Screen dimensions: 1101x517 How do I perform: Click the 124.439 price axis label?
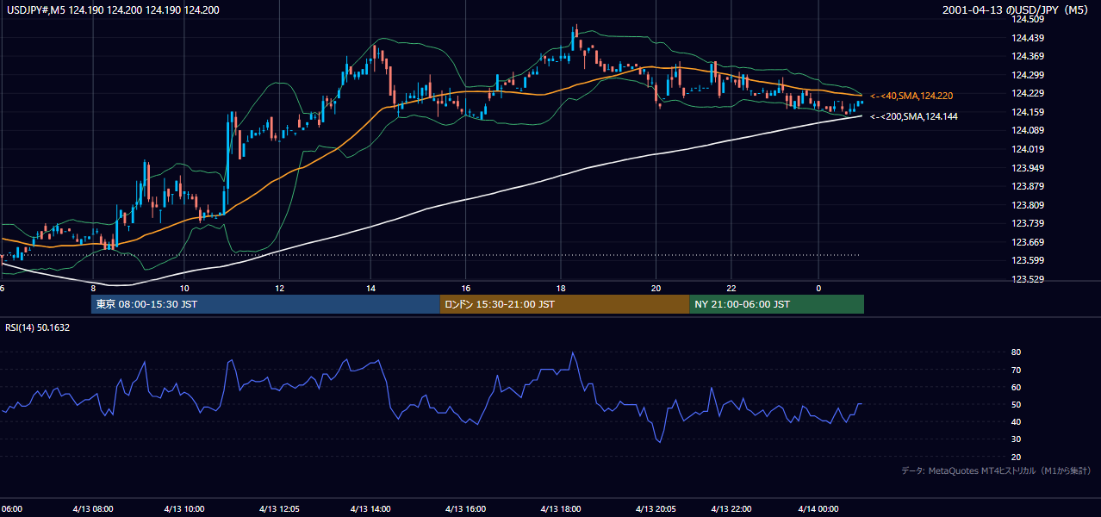[x=1028, y=38]
